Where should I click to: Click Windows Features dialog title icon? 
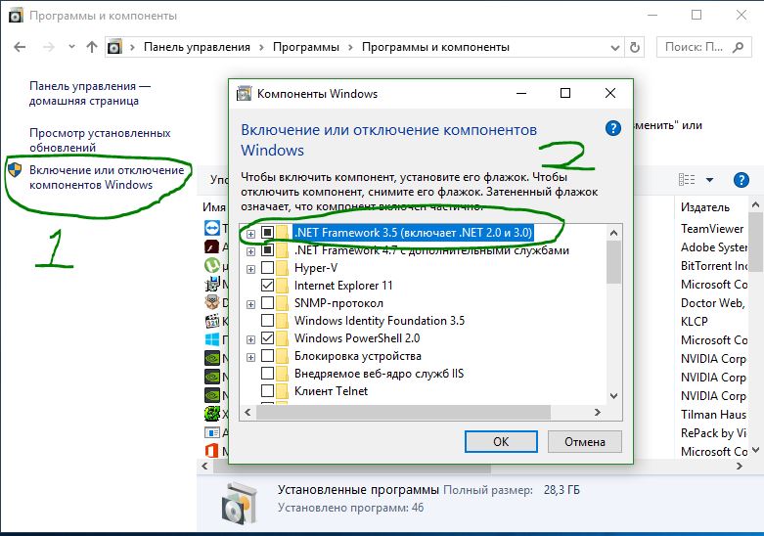(x=244, y=93)
